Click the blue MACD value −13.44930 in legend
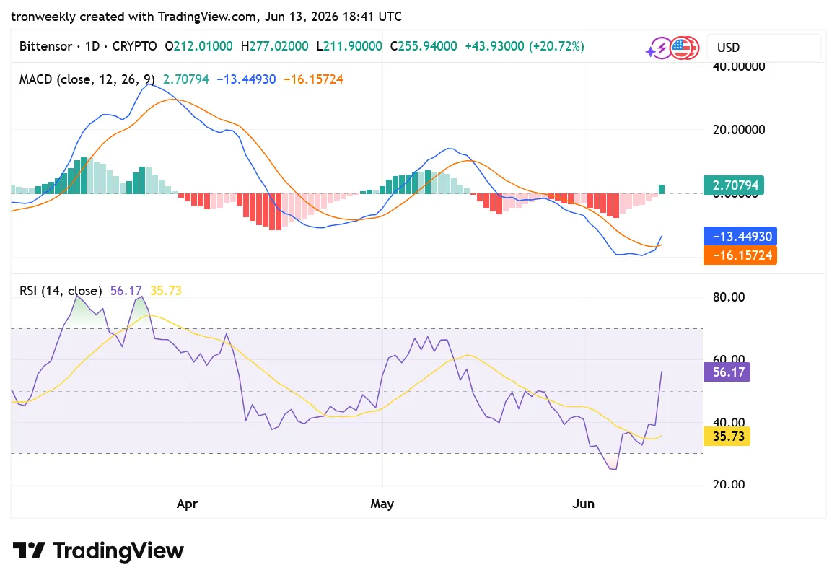This screenshot has width=837, height=583. coord(246,79)
